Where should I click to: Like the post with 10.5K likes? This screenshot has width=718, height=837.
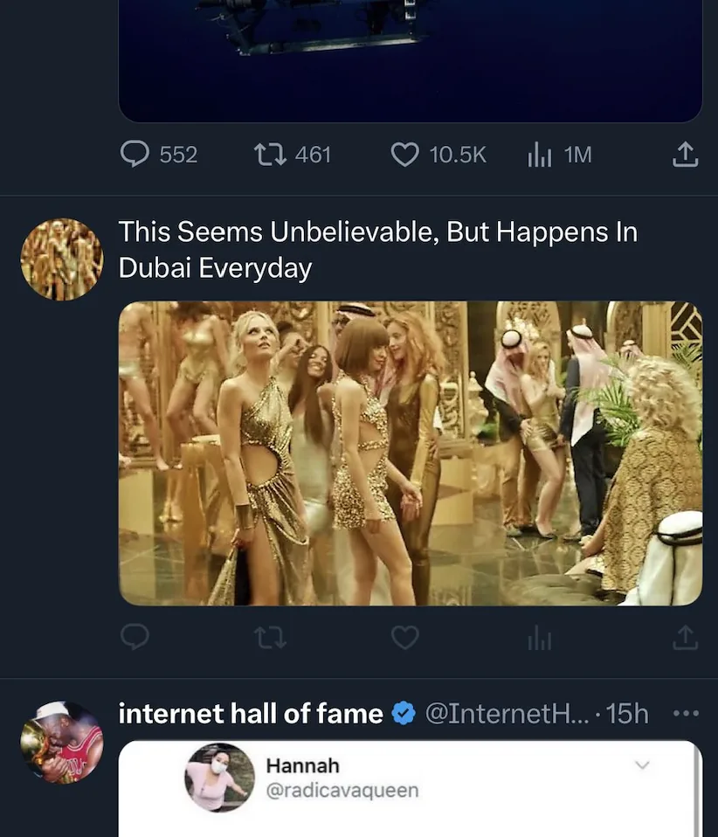(x=404, y=155)
